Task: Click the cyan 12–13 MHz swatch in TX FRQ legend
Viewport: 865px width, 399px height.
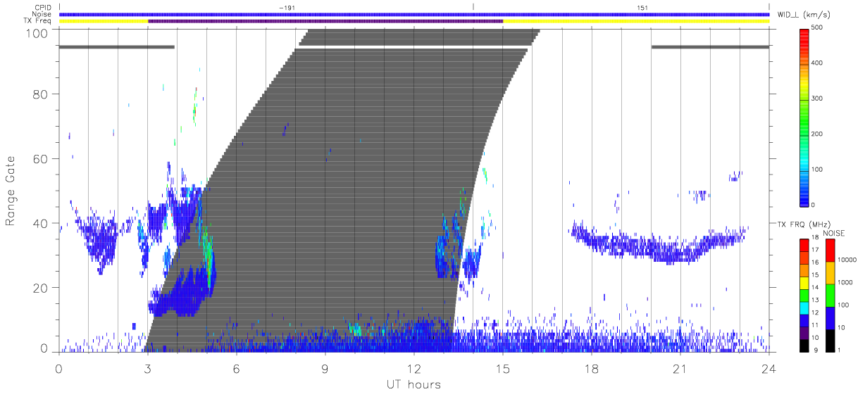Action: tap(804, 308)
